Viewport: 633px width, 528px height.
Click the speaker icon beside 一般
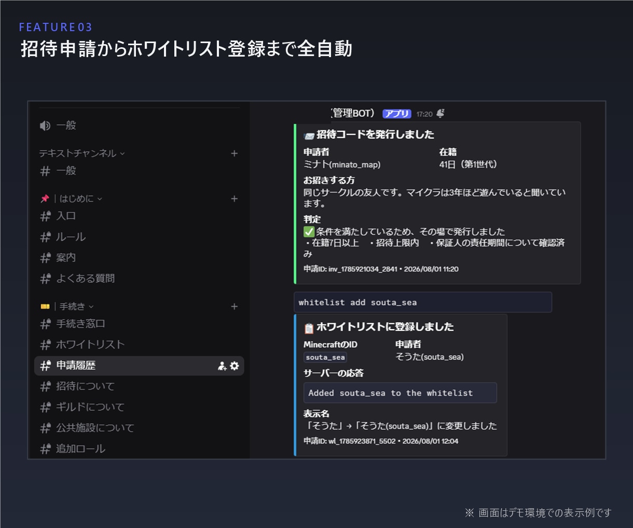(45, 126)
